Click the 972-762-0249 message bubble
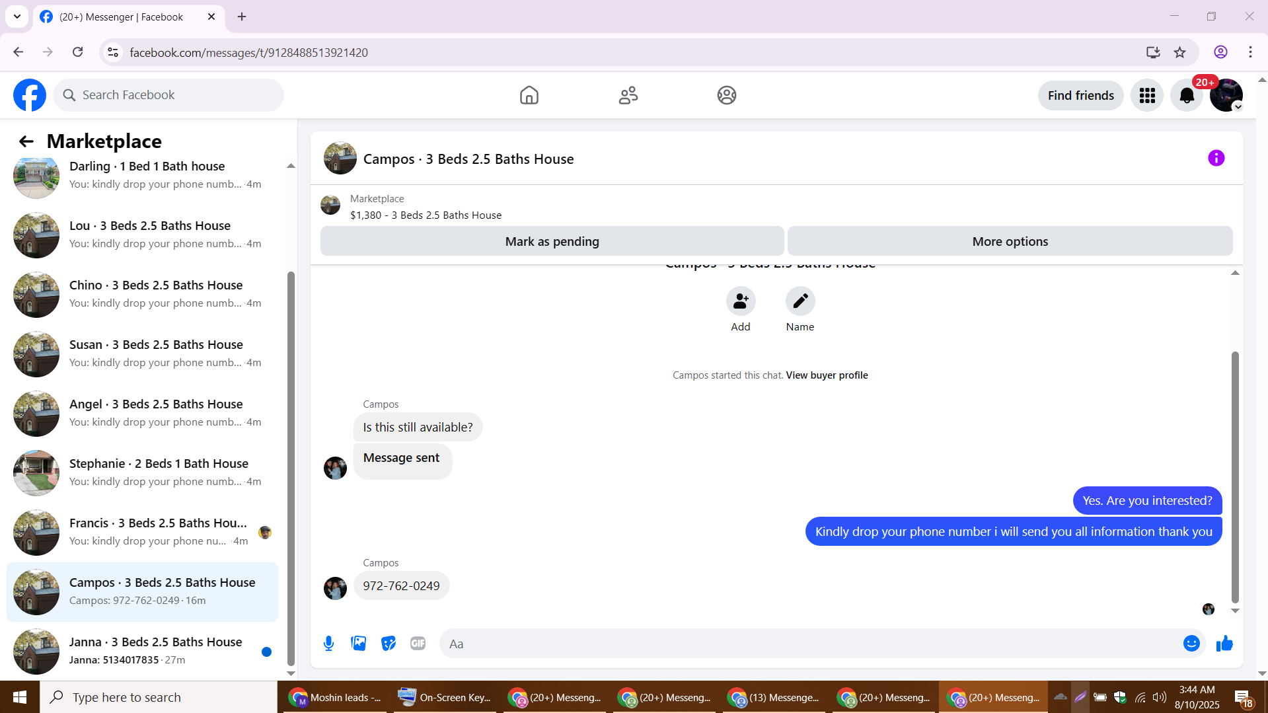 coord(401,586)
